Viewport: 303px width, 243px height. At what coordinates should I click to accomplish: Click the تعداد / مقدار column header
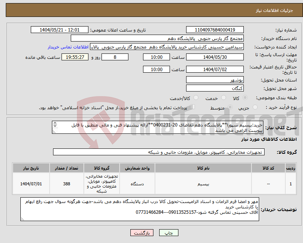click(x=67, y=168)
